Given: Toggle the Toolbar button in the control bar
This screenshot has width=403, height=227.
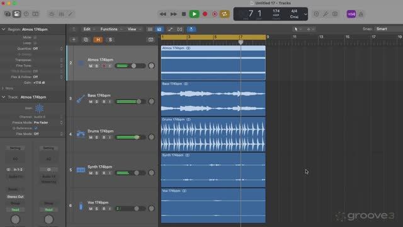Looking at the screenshot, I should 35,14.
